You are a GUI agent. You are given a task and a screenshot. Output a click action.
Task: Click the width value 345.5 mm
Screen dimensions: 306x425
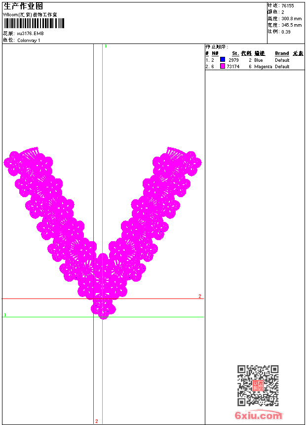(291, 25)
